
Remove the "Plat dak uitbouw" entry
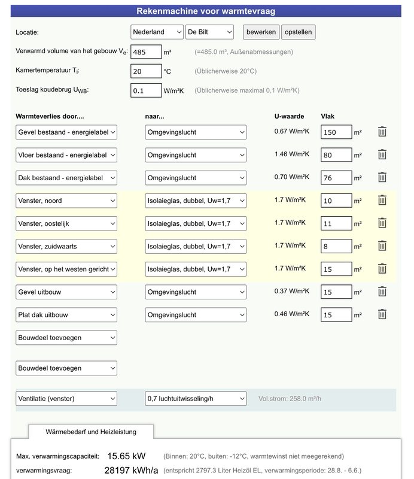click(x=382, y=314)
